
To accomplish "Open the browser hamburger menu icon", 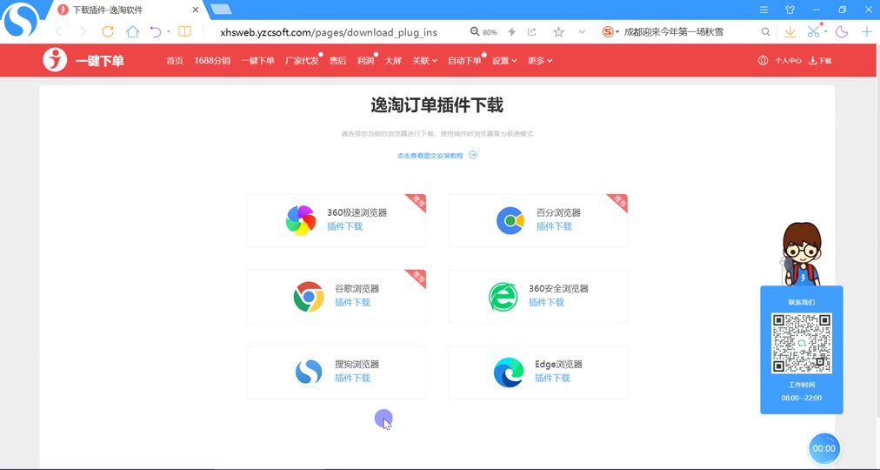I will (x=763, y=10).
